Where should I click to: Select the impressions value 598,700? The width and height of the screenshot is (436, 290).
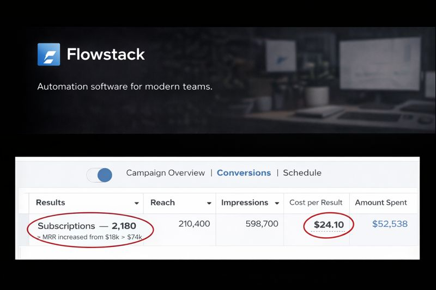262,224
